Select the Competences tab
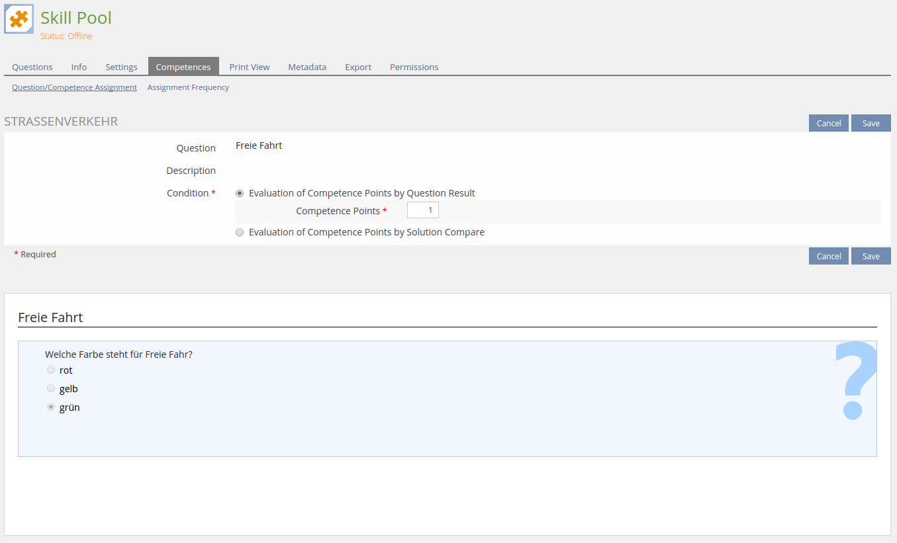The image size is (897, 543). pos(183,67)
